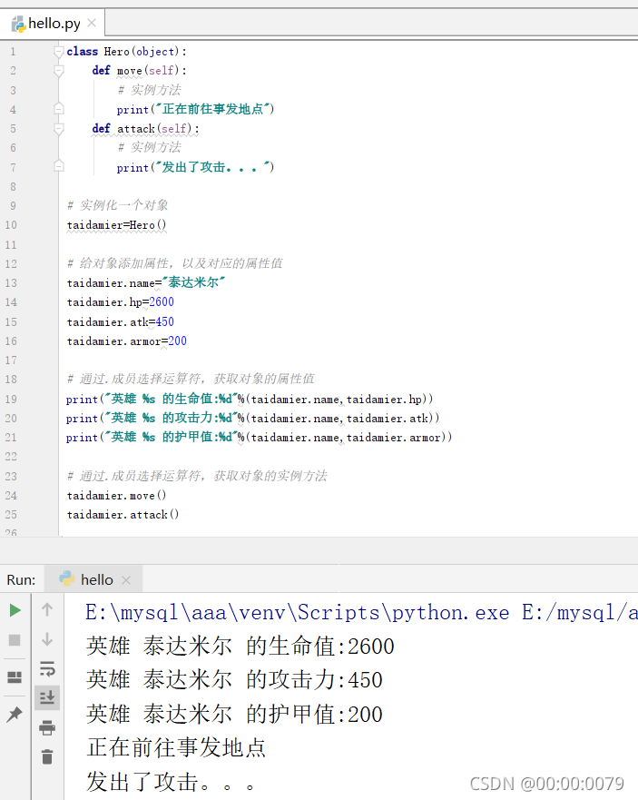638x800 pixels.
Task: Click 'class Hero(object):' on line 1
Action: tap(126, 52)
